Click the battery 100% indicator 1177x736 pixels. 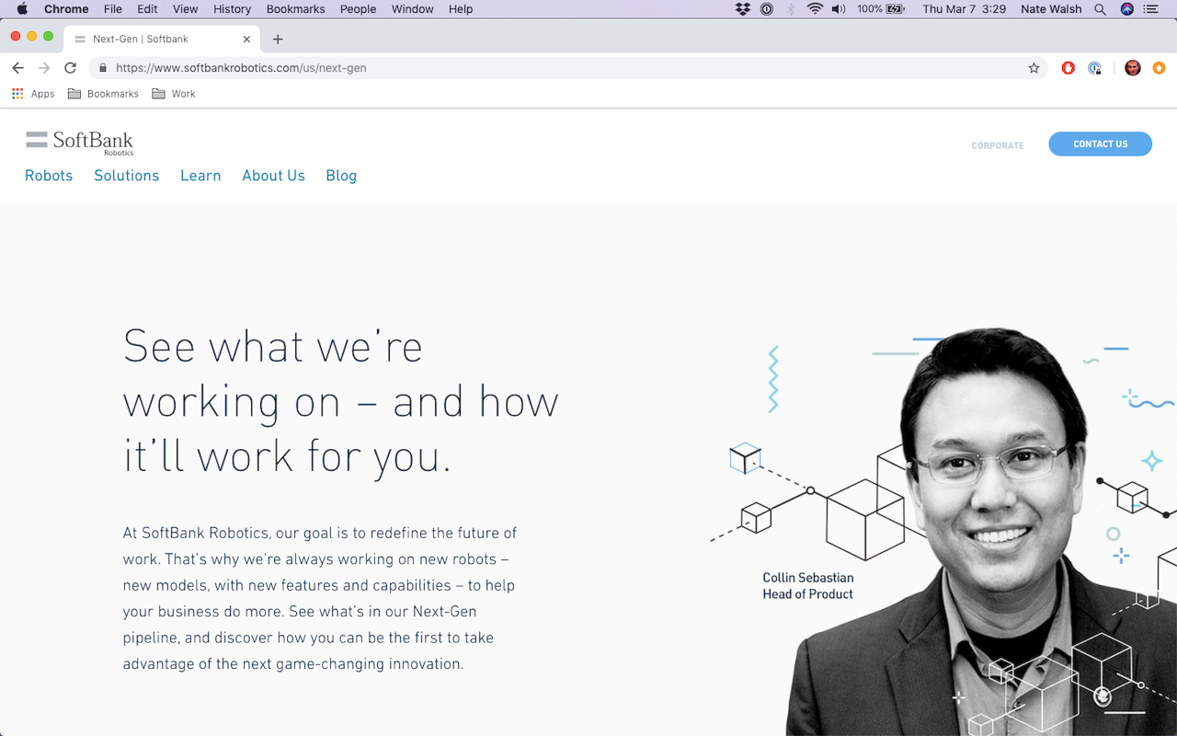[x=882, y=9]
